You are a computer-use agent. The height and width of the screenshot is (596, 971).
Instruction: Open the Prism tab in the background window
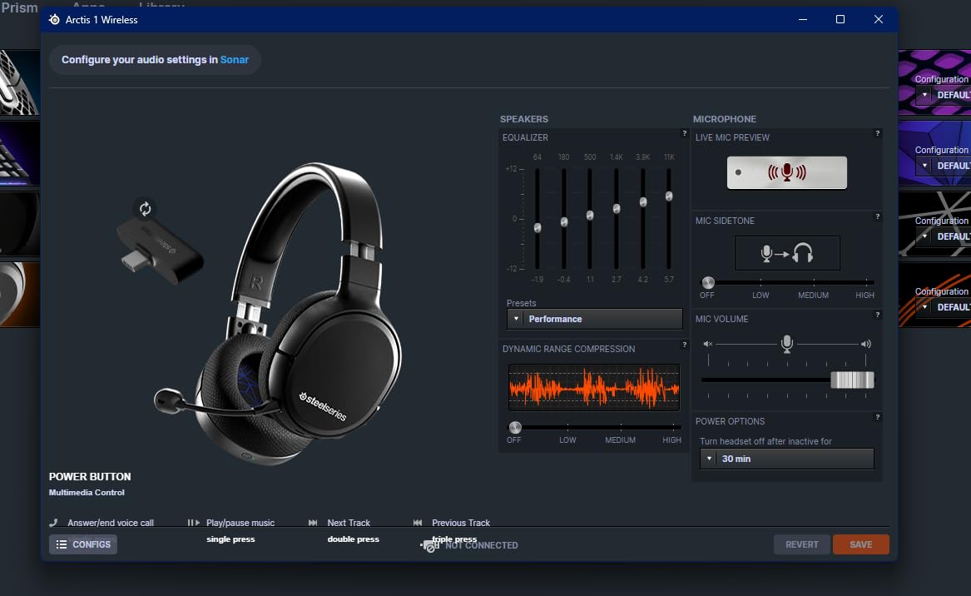tap(19, 7)
